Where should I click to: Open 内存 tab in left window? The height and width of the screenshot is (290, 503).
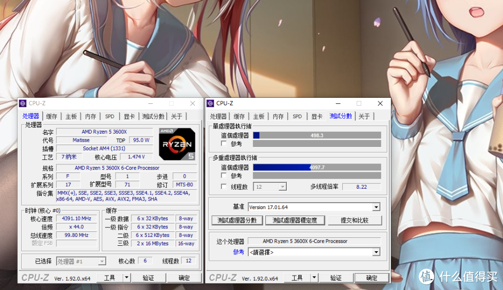point(90,116)
